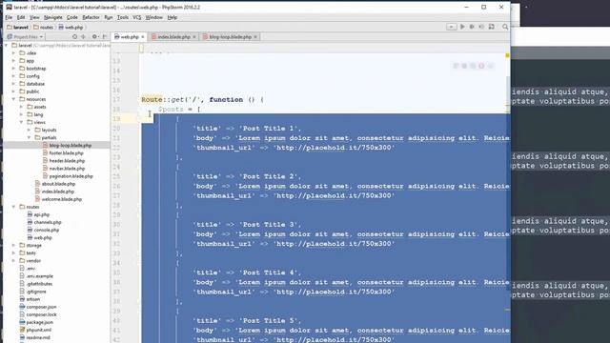This screenshot has width=610, height=343.
Task: Click the yellow inspection status indicator
Action: coord(507,55)
